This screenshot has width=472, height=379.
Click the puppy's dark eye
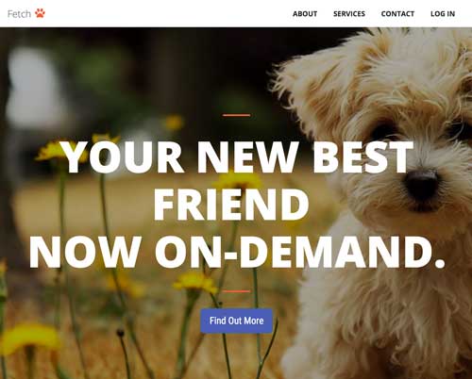385,130
